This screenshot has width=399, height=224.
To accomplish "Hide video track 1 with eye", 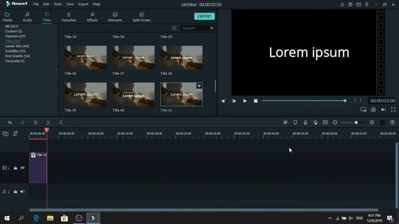I will coord(22,167).
